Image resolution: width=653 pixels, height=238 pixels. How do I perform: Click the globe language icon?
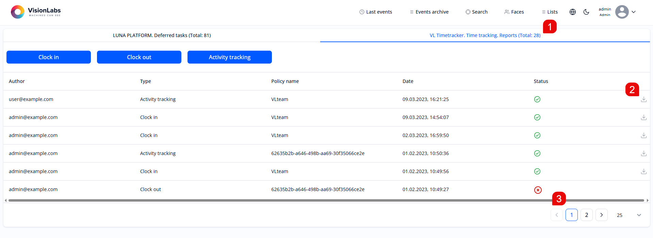click(573, 12)
